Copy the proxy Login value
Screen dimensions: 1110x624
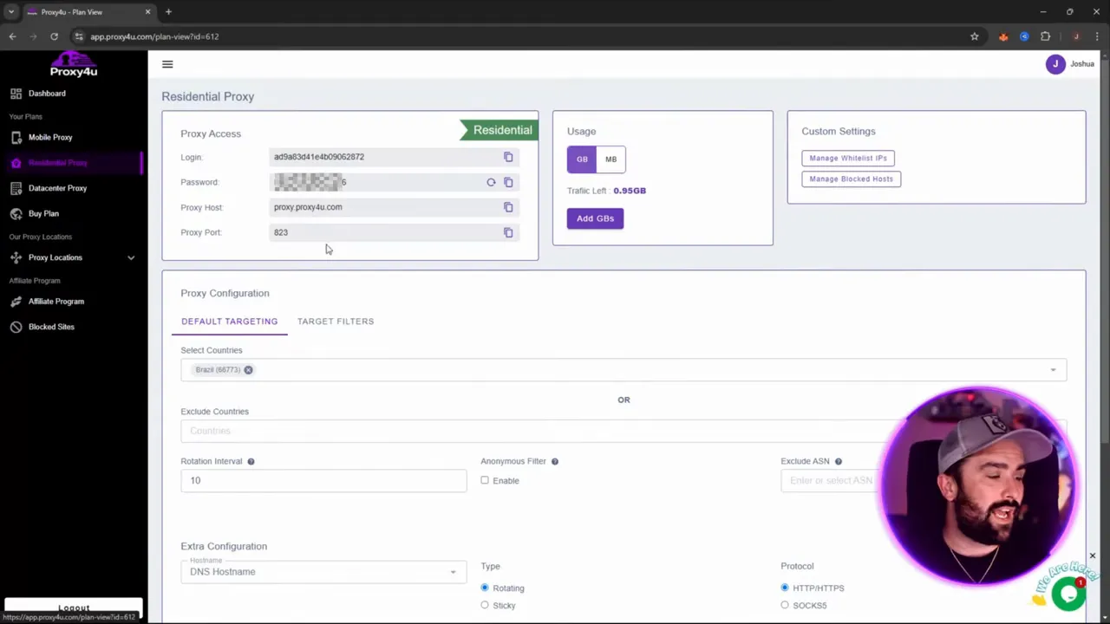coord(508,157)
